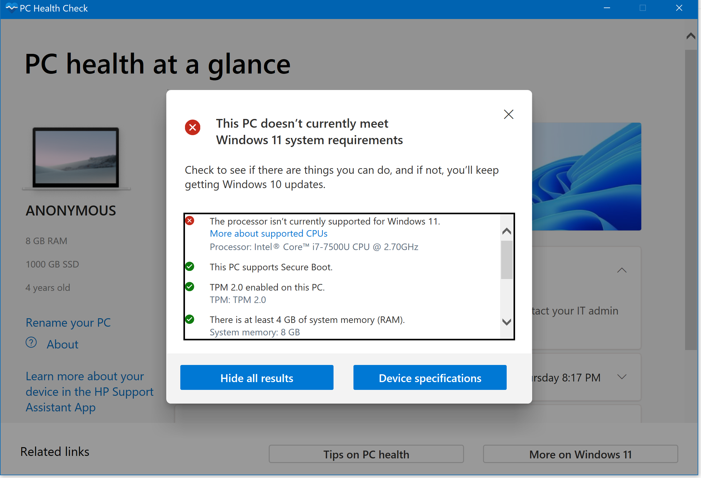Click the green checkmark beside TPM 2.0

click(x=189, y=287)
